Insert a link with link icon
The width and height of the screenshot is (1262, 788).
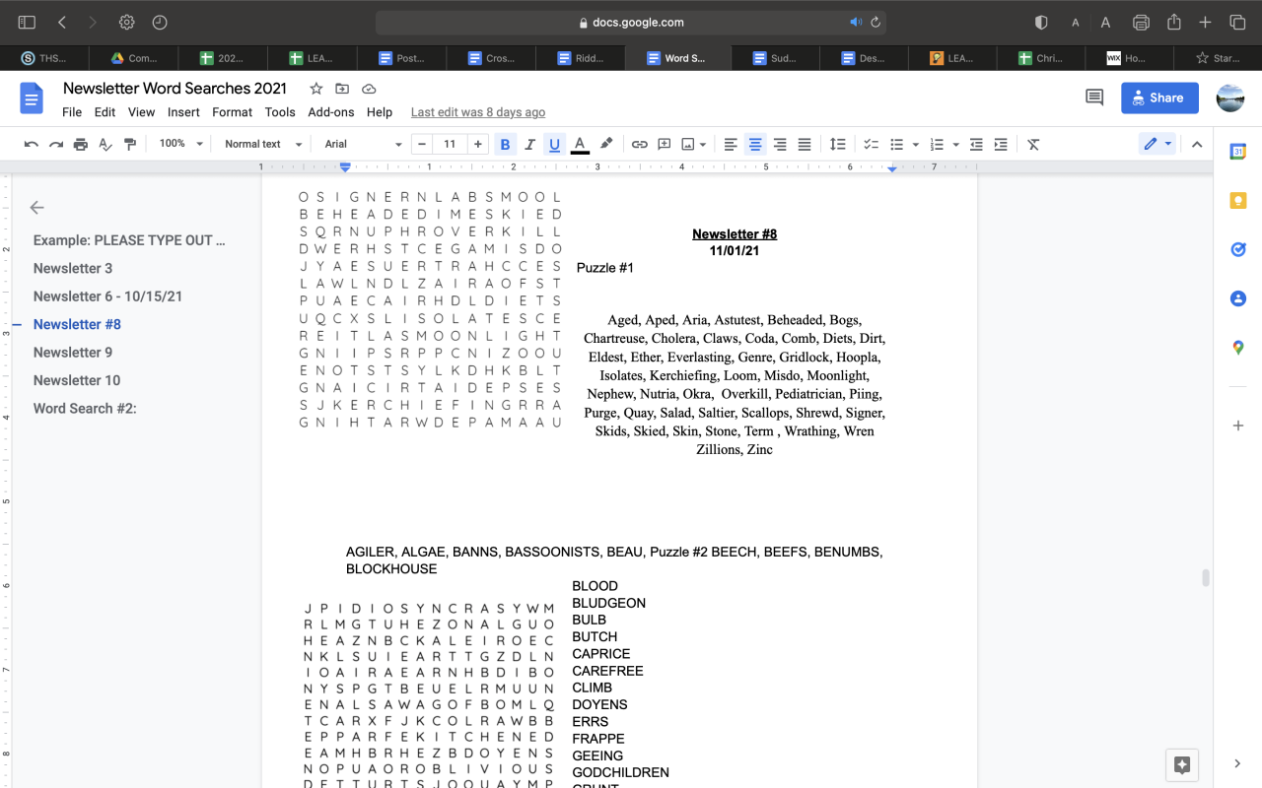(x=640, y=144)
